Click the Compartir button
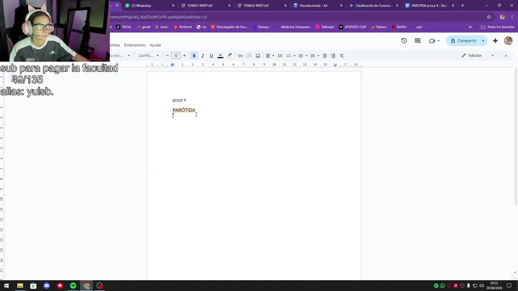The height and width of the screenshot is (291, 518). point(463,41)
